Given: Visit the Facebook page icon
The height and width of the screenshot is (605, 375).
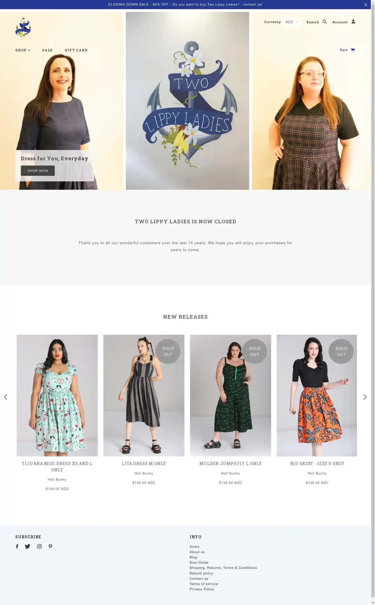Looking at the screenshot, I should pos(17,546).
